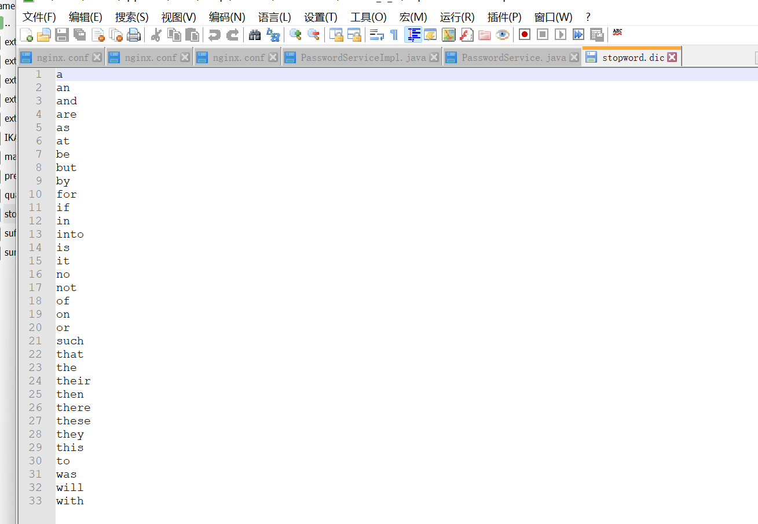This screenshot has height=524, width=758.
Task: Start macro recording with the red dot
Action: 525,35
